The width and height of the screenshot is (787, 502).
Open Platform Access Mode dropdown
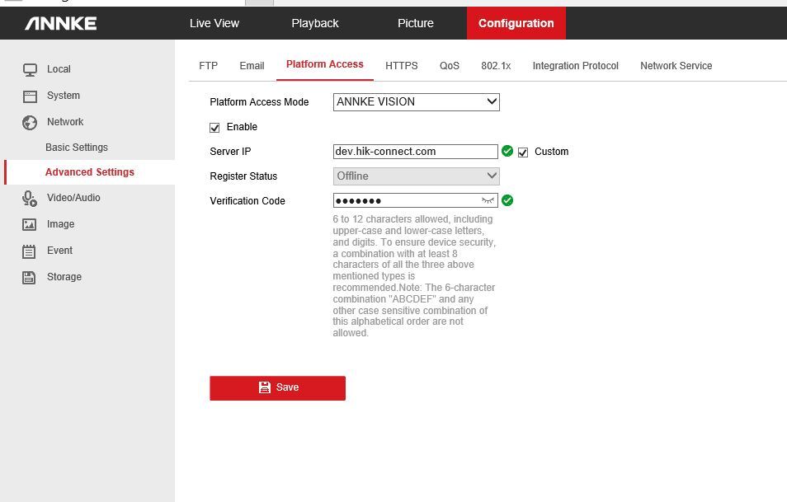click(416, 102)
